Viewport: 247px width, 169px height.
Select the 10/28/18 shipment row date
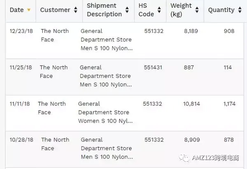click(x=21, y=140)
